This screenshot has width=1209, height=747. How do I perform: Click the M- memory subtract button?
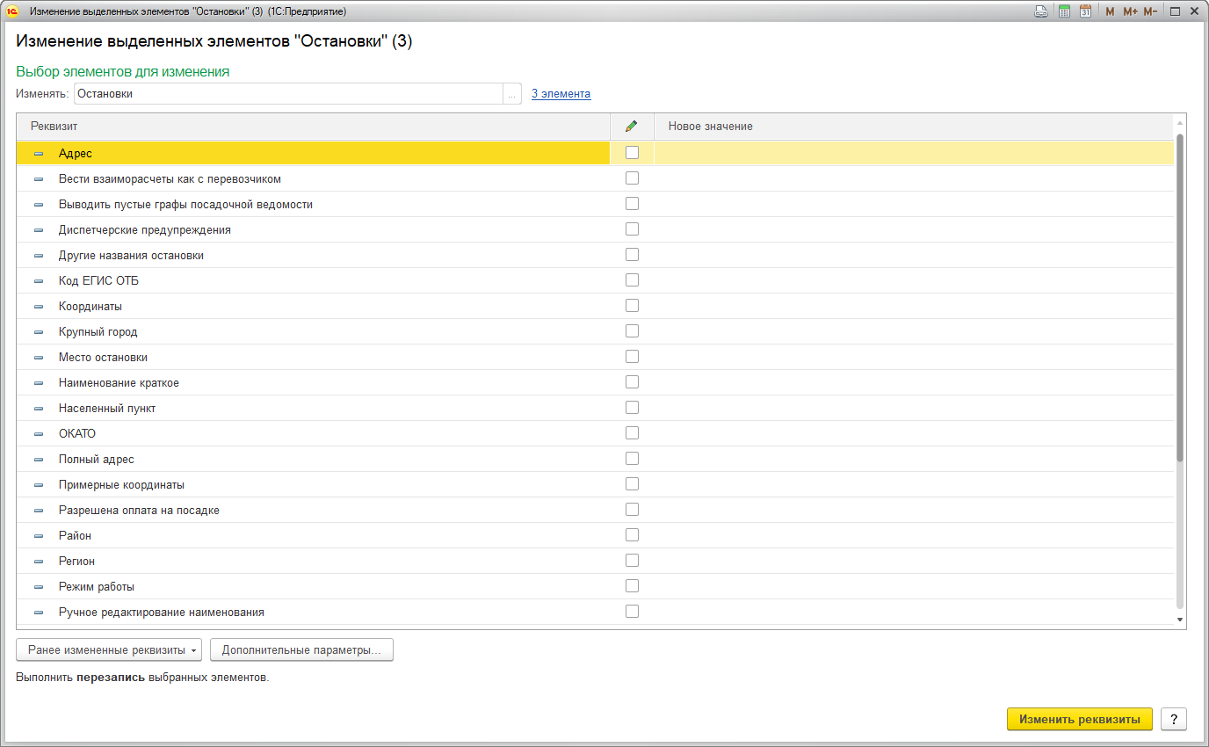[x=1150, y=11]
